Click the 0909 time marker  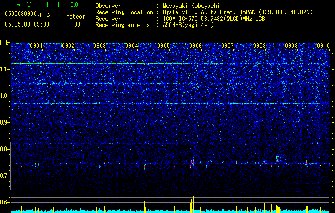[x=291, y=46]
